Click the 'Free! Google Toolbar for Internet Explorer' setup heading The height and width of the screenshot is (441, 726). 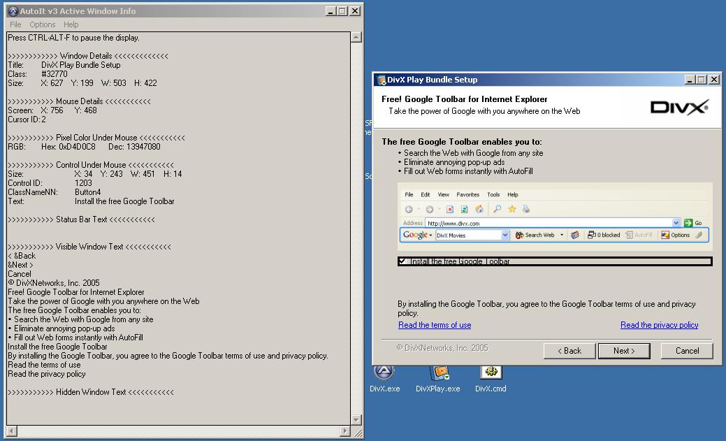pyautogui.click(x=465, y=99)
